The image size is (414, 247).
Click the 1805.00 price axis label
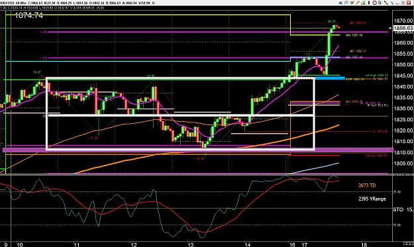pos(403,164)
